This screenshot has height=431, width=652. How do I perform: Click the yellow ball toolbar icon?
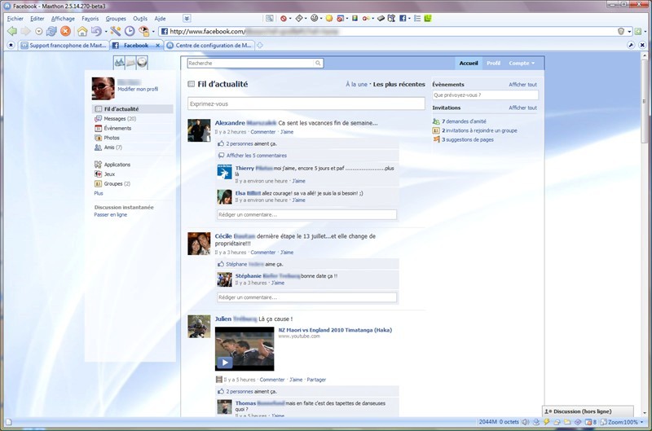329,18
